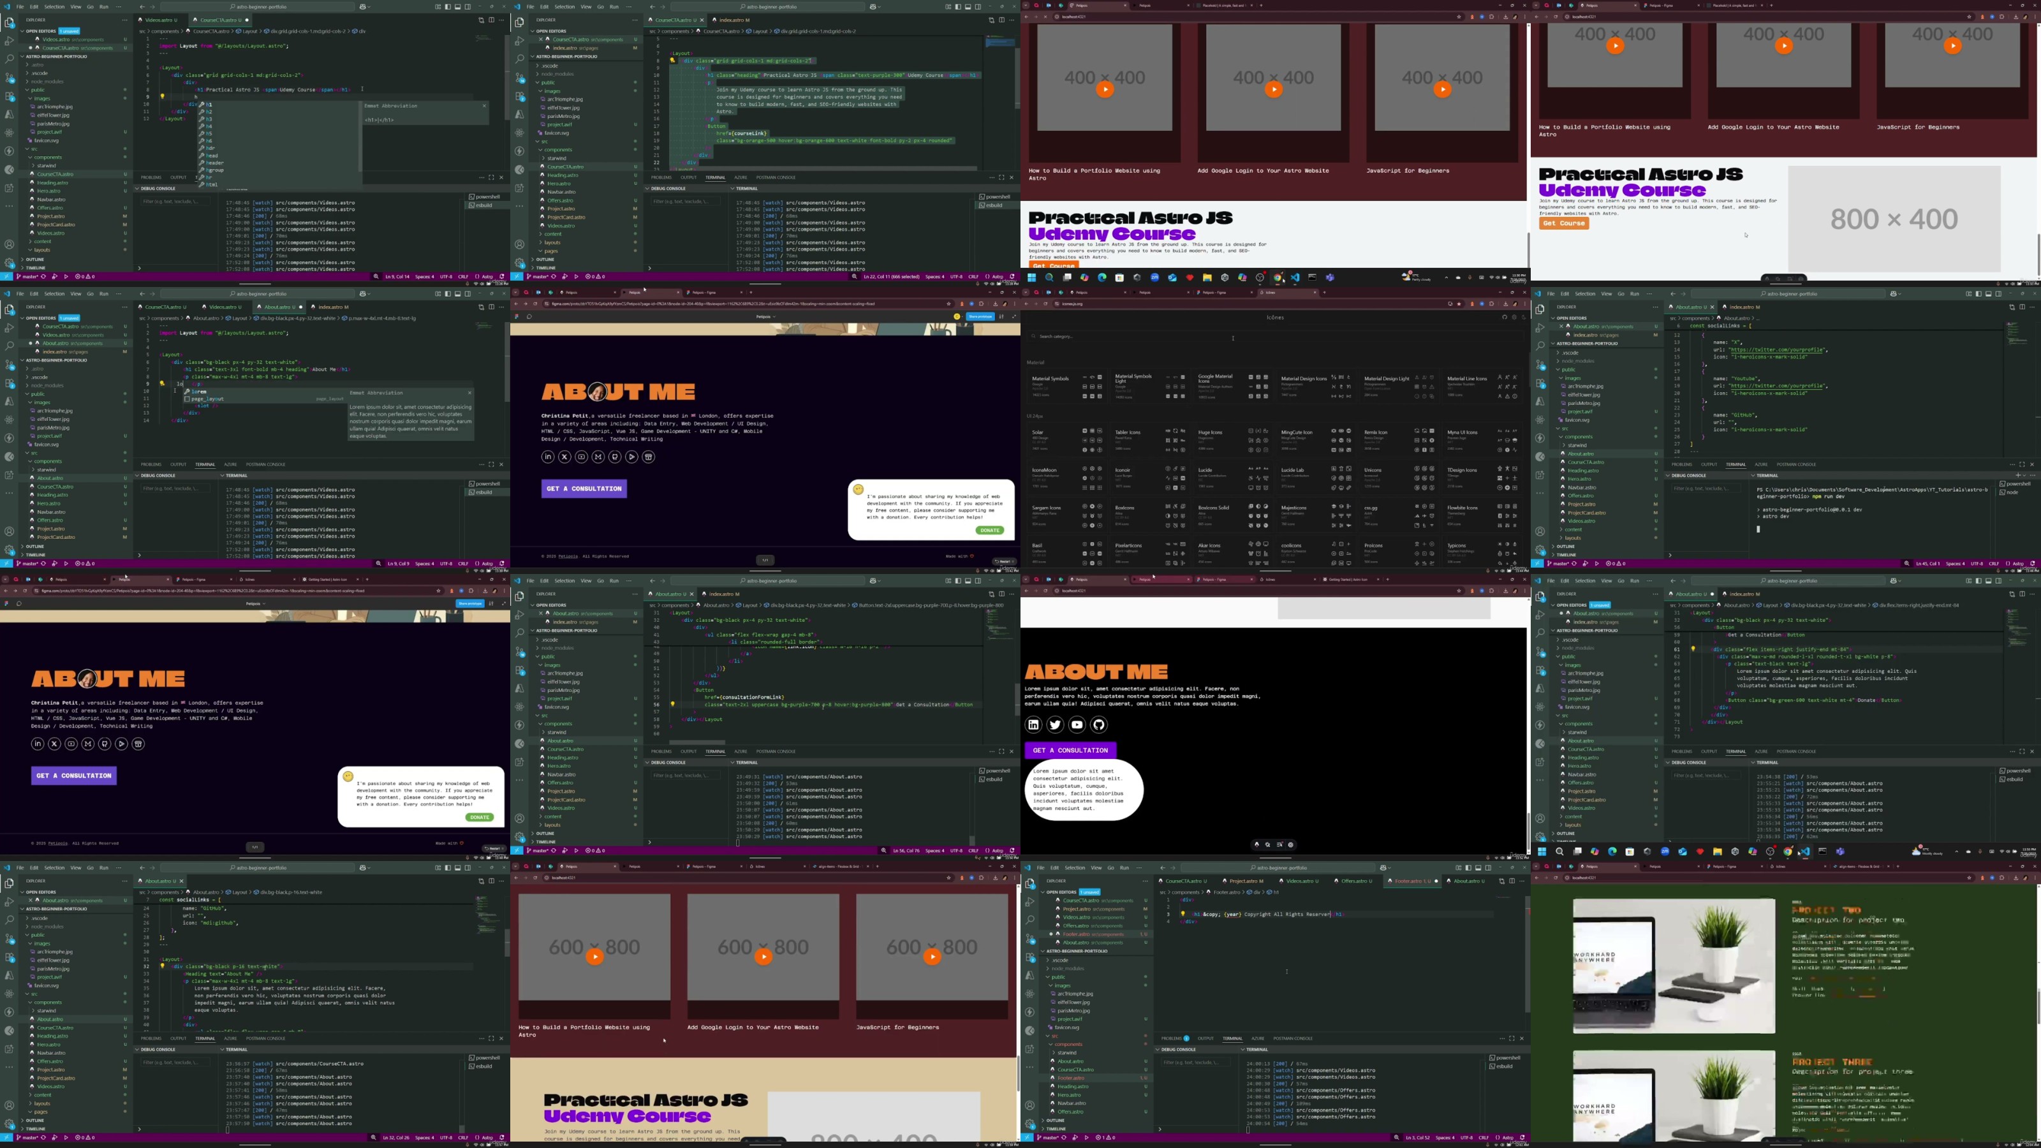Open Astro dev toolbar settings gear on black About page
This screenshot has height=1148, width=2041.
coord(1291,844)
